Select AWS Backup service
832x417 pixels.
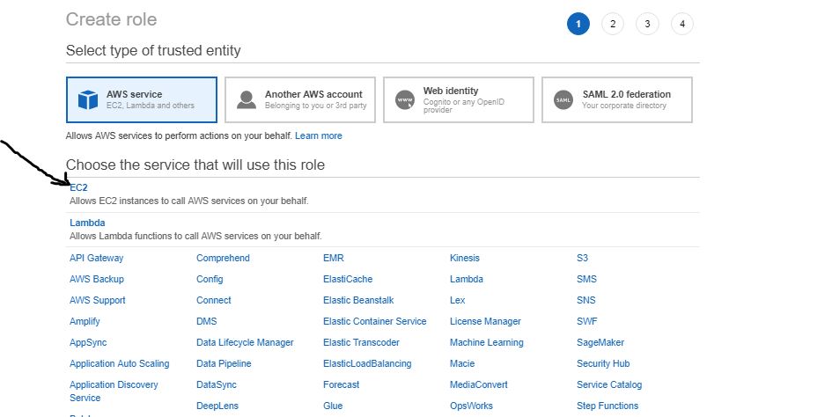point(97,279)
